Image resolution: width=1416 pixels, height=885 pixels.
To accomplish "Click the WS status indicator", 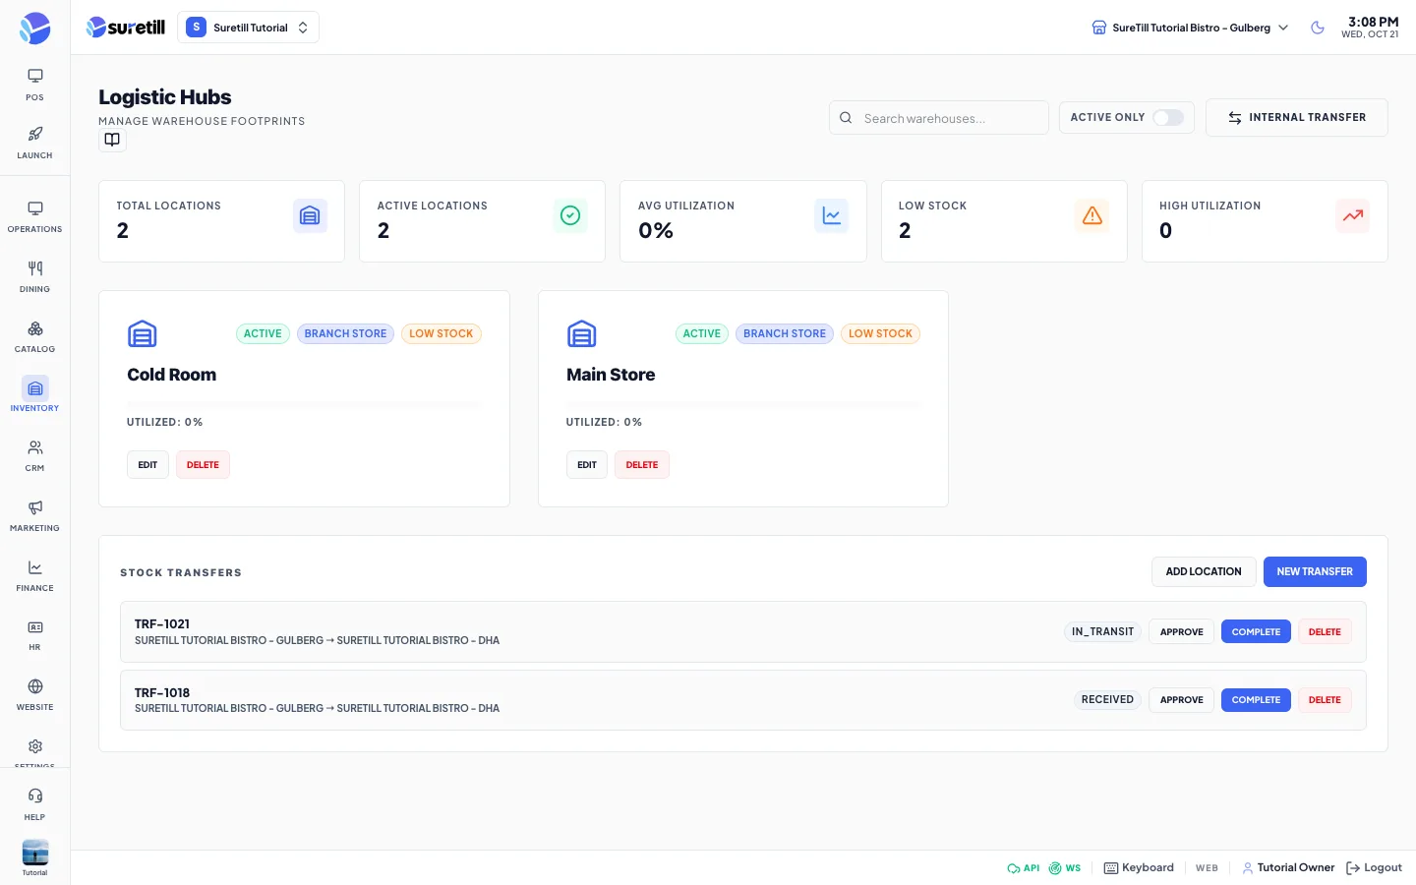I will coord(1064,868).
